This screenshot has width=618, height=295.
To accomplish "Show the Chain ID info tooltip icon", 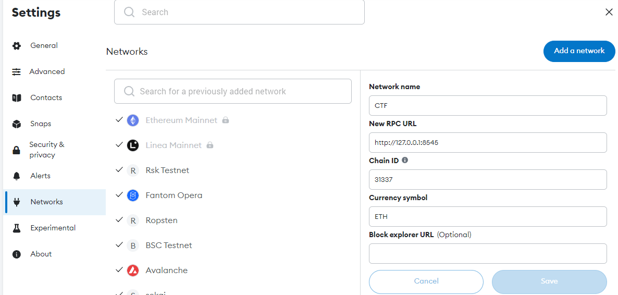I will tap(405, 161).
